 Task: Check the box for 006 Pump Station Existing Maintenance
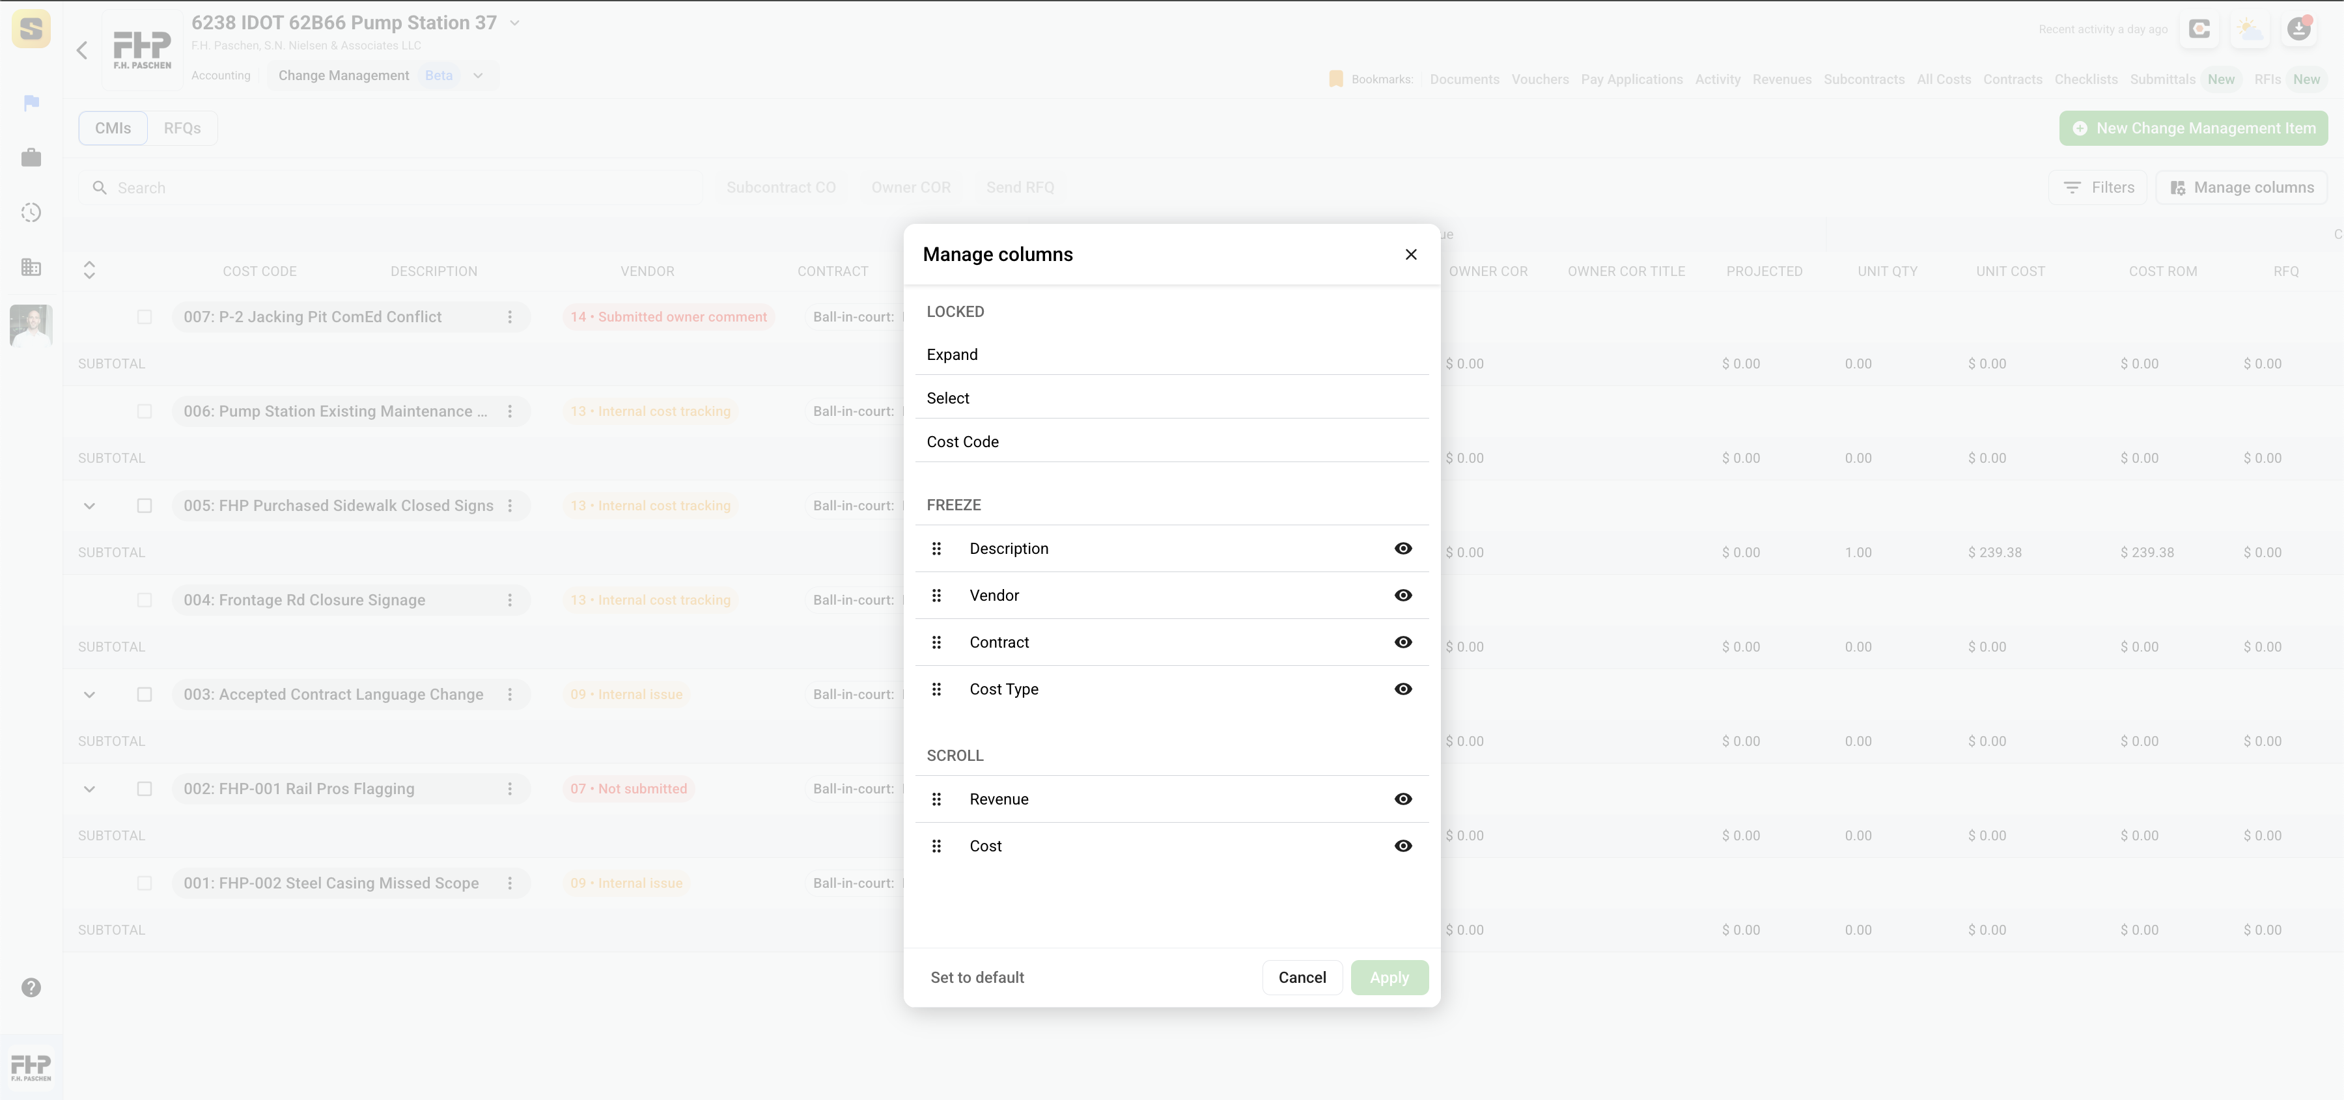tap(145, 411)
